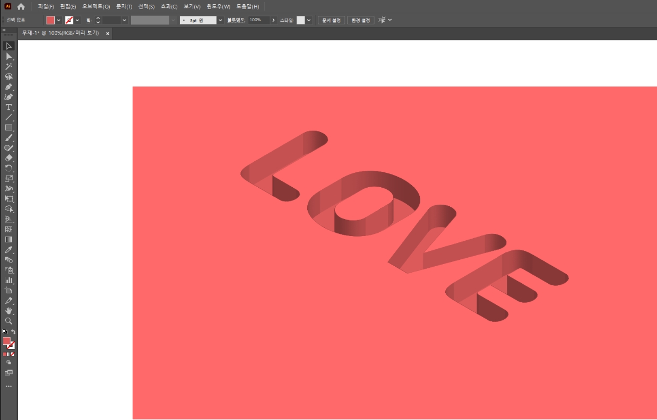Select the Pen tool
Viewport: 657px width, 420px height.
coord(8,87)
